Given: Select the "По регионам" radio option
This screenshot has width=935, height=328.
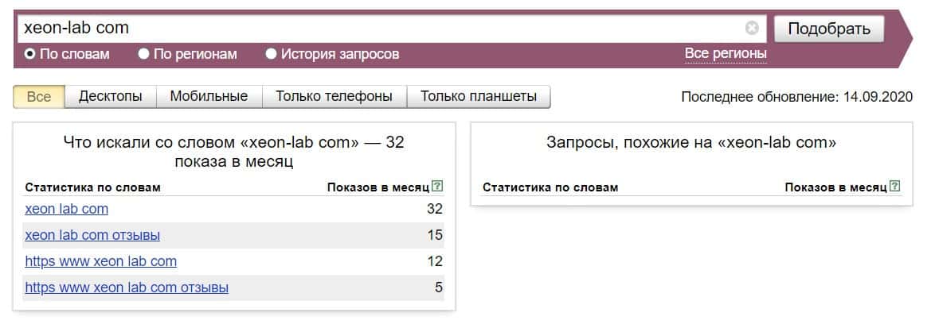Looking at the screenshot, I should point(144,54).
